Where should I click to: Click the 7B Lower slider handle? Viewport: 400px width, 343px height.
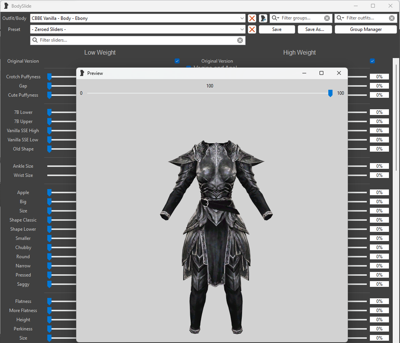50,112
